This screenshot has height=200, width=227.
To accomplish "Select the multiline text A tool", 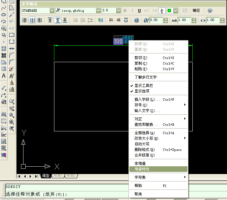I will (4, 76).
